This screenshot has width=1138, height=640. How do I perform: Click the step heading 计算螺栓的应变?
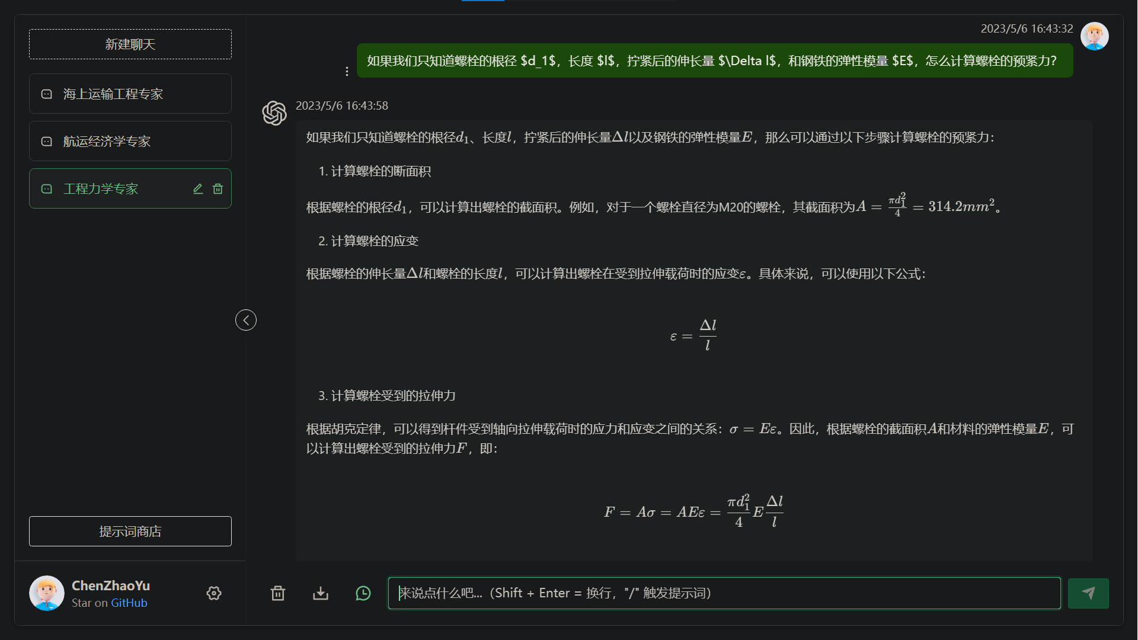[375, 241]
